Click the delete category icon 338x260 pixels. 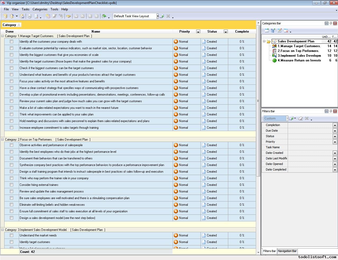[286, 30]
